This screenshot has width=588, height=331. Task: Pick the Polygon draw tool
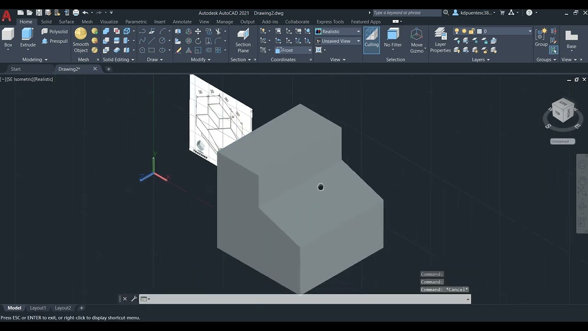click(x=142, y=50)
